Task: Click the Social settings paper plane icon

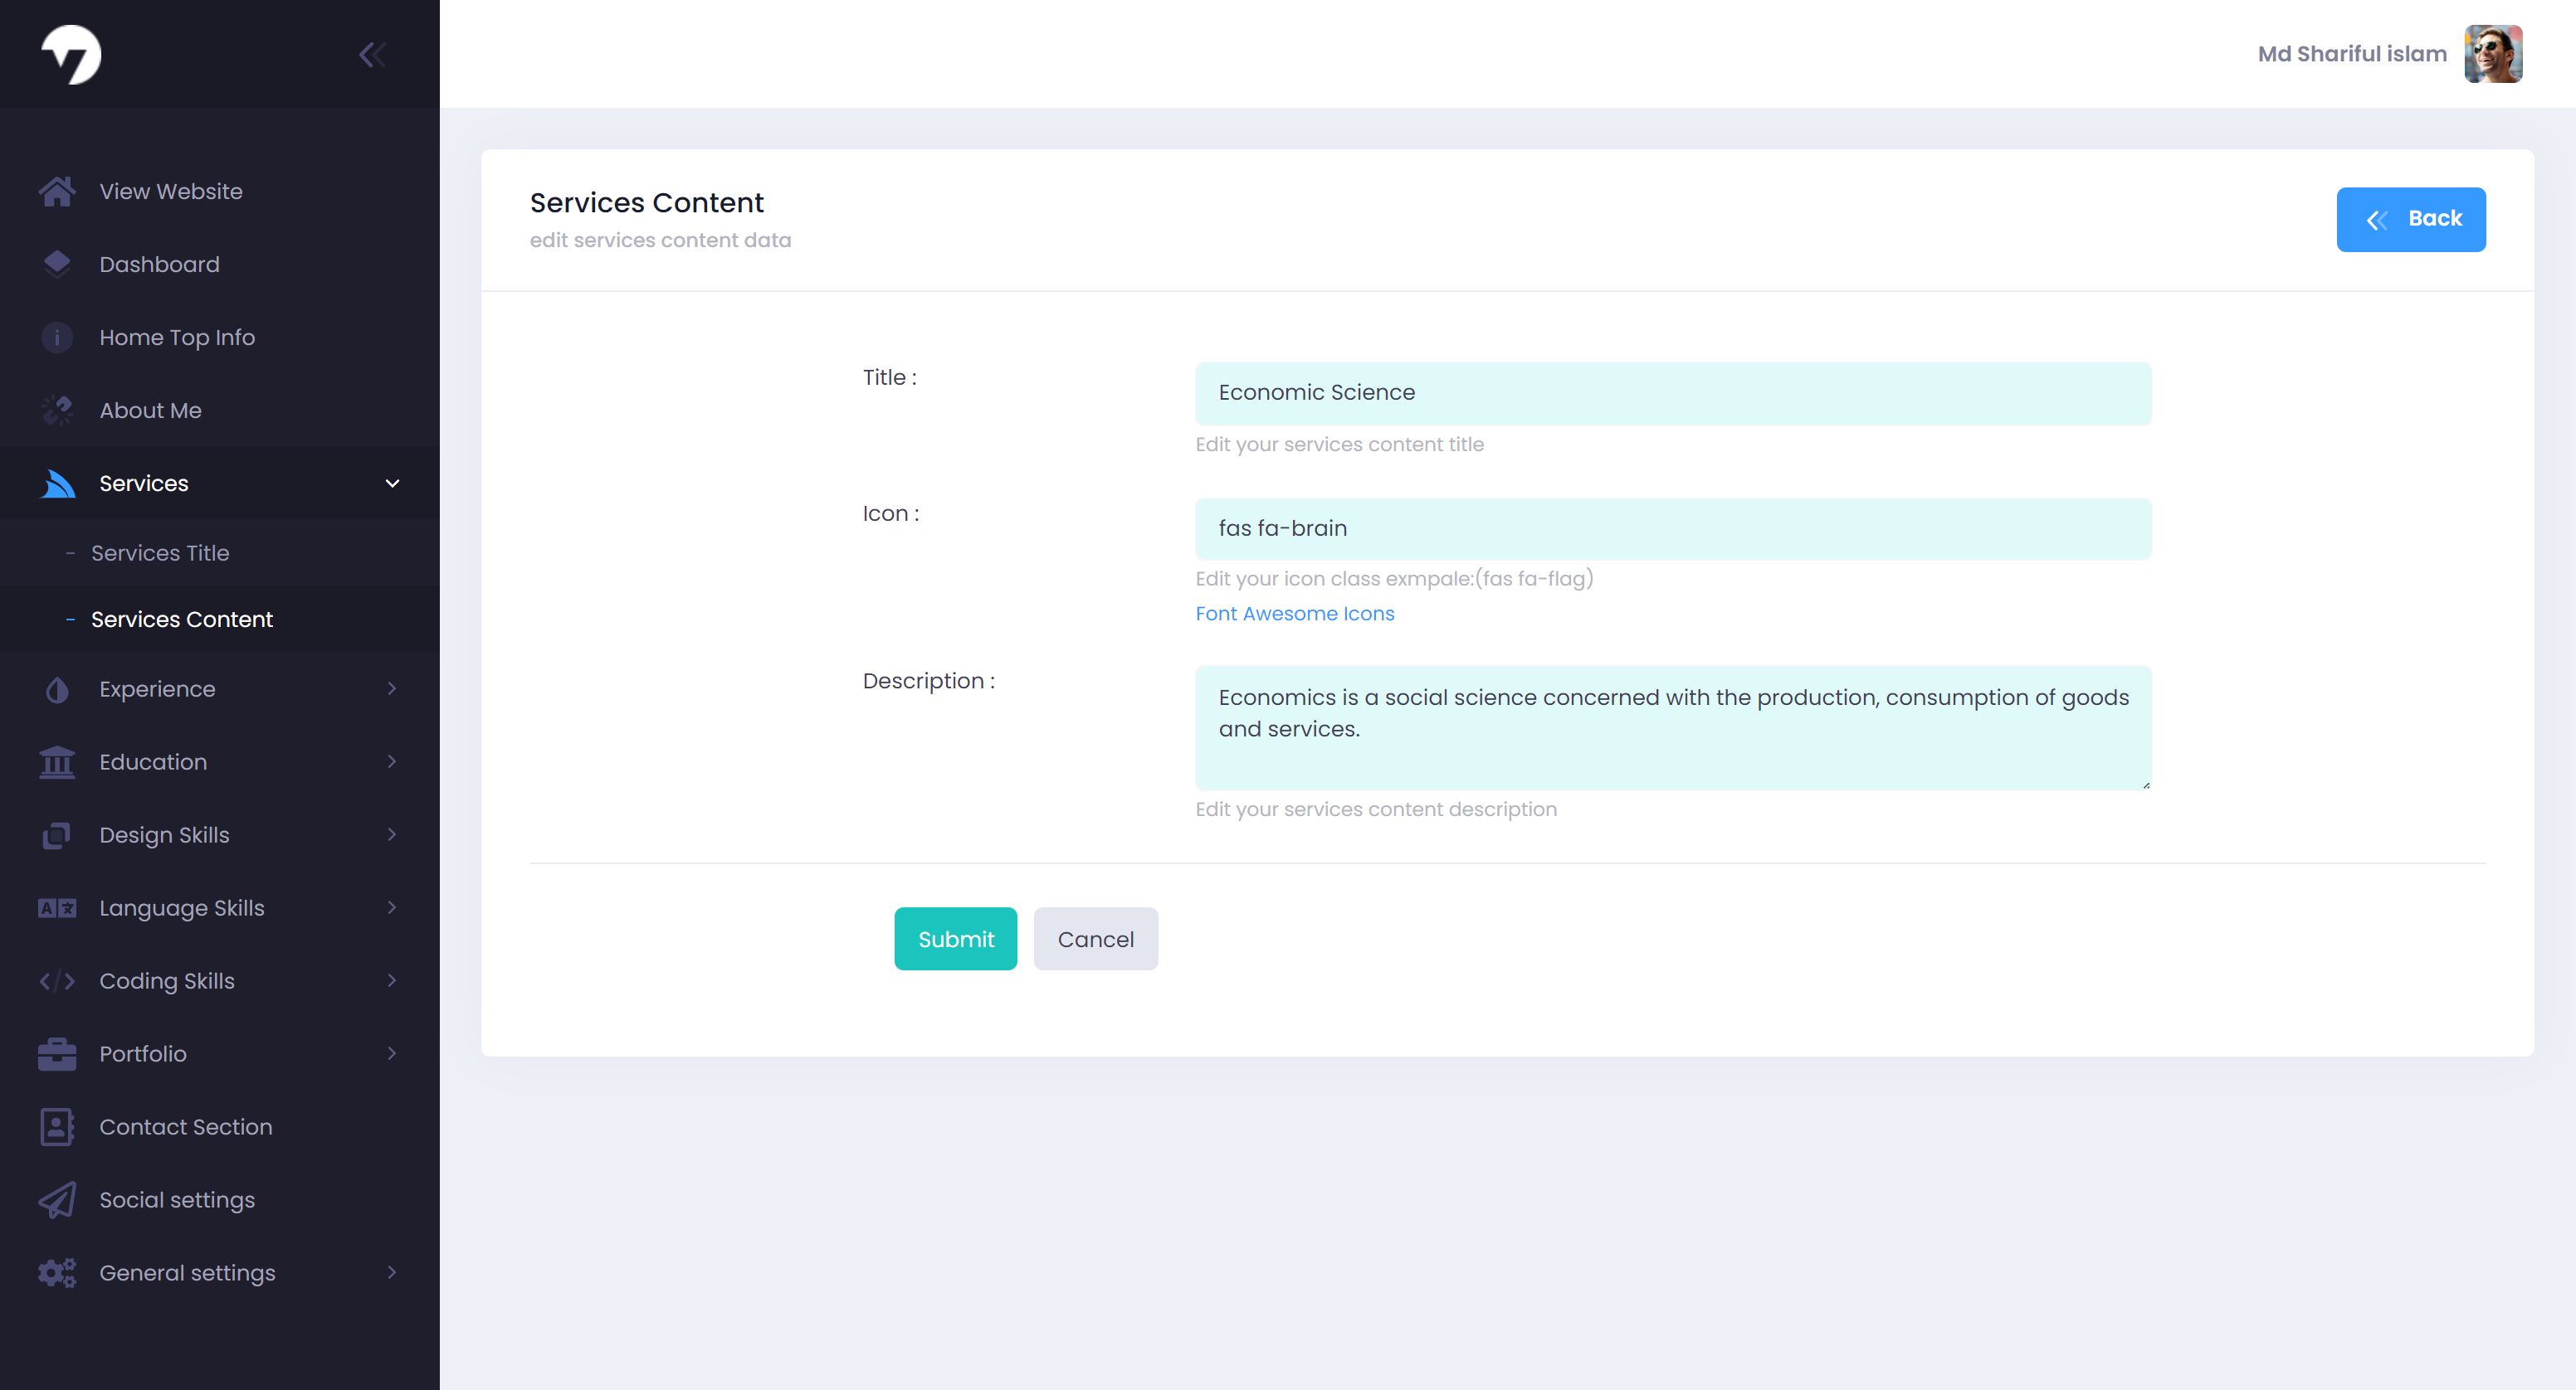Action: click(57, 1200)
